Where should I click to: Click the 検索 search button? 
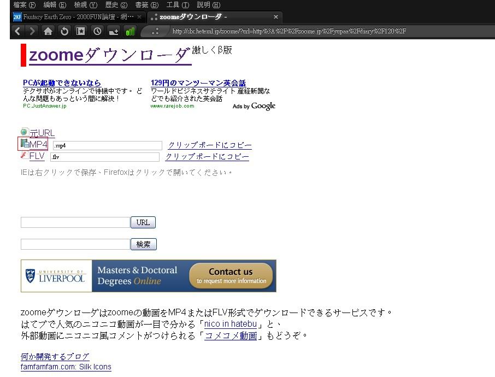(x=143, y=244)
